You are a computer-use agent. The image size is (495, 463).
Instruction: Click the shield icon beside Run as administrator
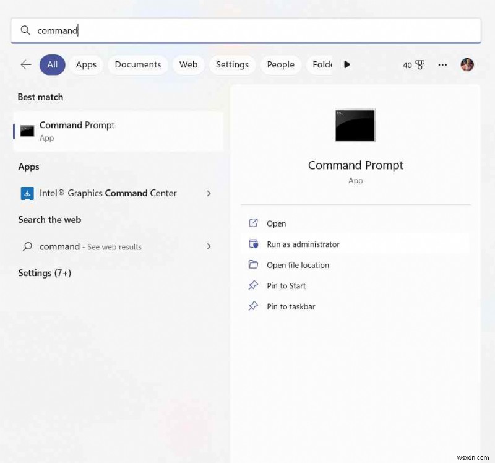[254, 244]
